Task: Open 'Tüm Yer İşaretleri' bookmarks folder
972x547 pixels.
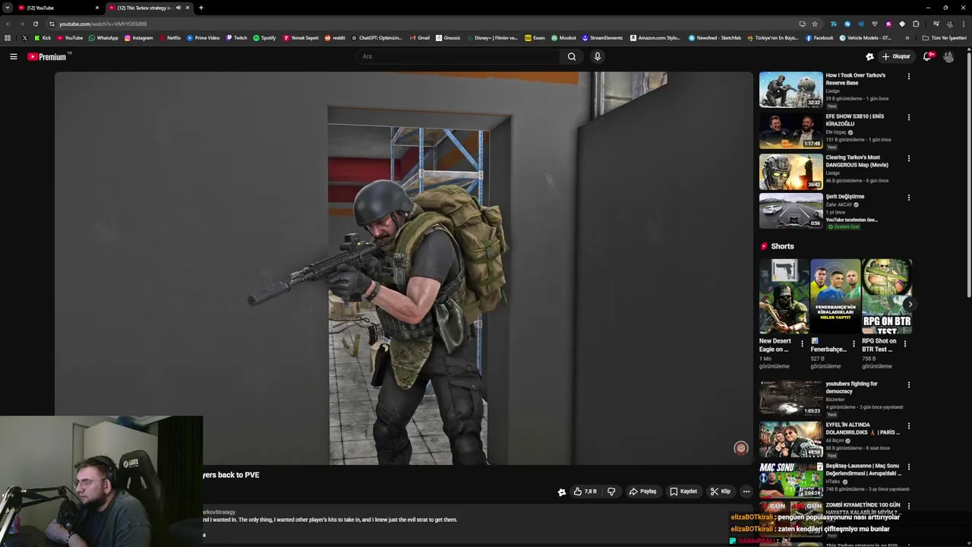Action: coord(944,37)
